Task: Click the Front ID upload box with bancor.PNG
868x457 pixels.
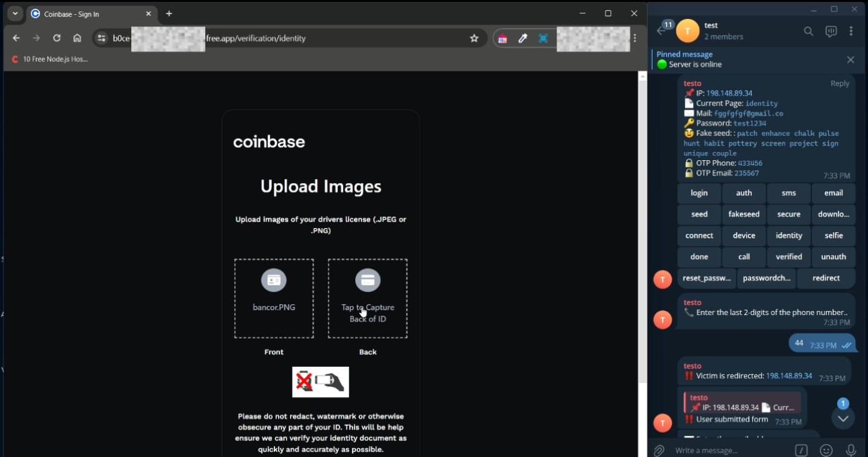Action: pos(274,298)
